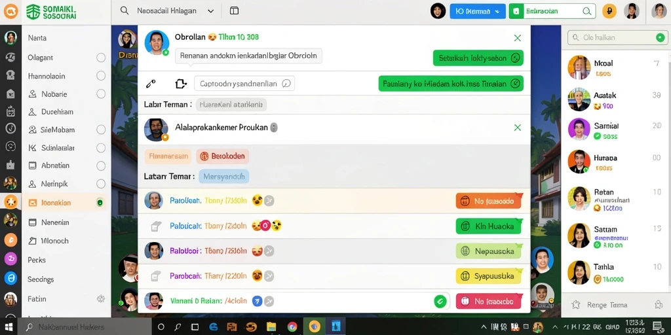The height and width of the screenshot is (335, 671).
Task: Toggle the radio button for Oilagant
Action: (x=101, y=58)
